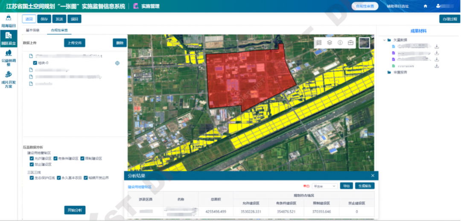This screenshot has height=221, width=461.
Task: Click the home icon in top header
Action: click(425, 6)
